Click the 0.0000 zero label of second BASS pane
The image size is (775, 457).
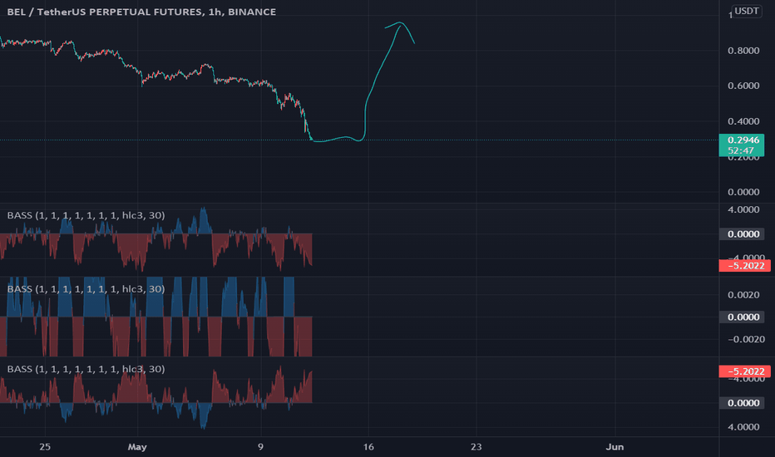743,317
